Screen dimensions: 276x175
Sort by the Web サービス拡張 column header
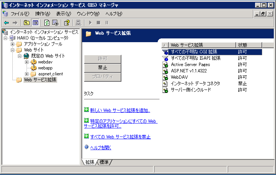pyautogui.click(x=202, y=45)
